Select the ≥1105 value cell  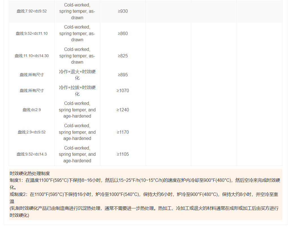click(x=123, y=154)
